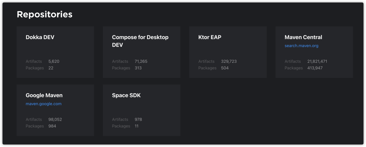
Task: Select Maven Central packages count 413,947
Action: pyautogui.click(x=315, y=68)
